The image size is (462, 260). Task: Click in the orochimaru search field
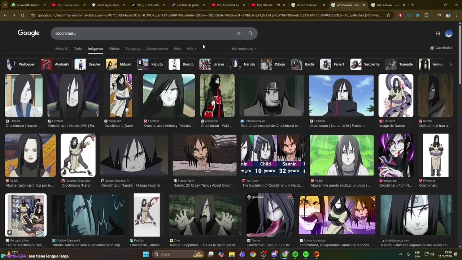point(144,33)
